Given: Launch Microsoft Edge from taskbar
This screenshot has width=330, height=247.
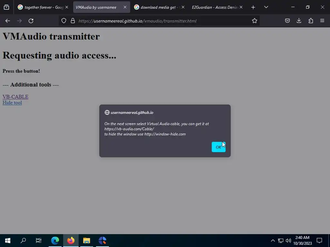Looking at the screenshot, I should (55, 241).
